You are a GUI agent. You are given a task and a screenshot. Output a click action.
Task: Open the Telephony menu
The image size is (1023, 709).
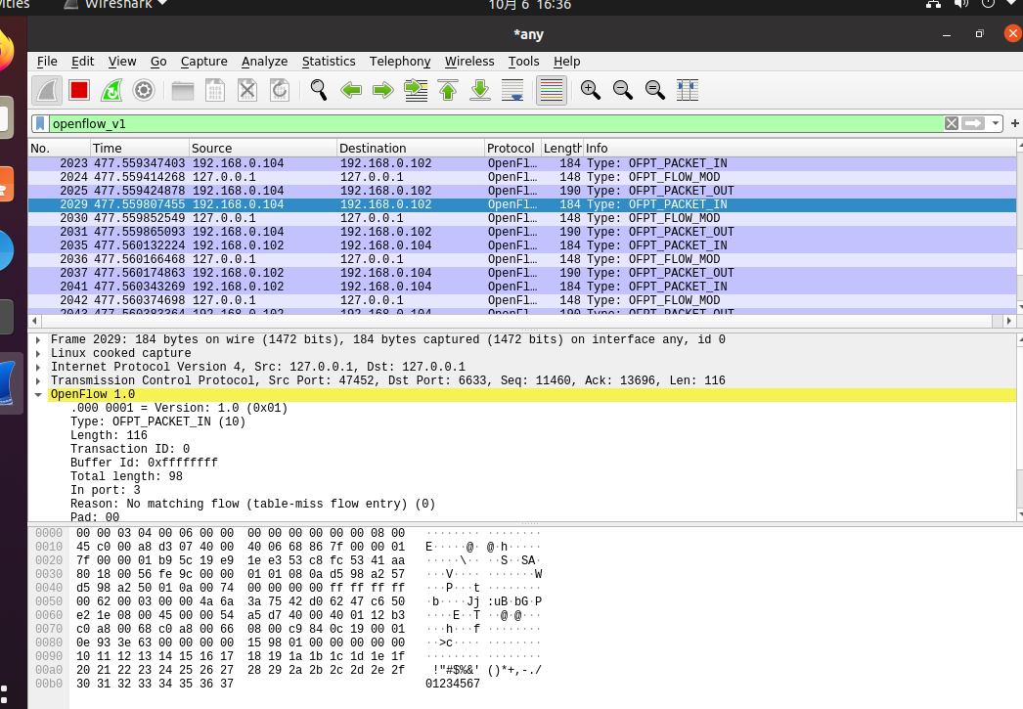(400, 62)
